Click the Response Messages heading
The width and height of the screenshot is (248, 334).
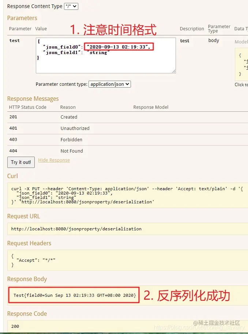33,99
